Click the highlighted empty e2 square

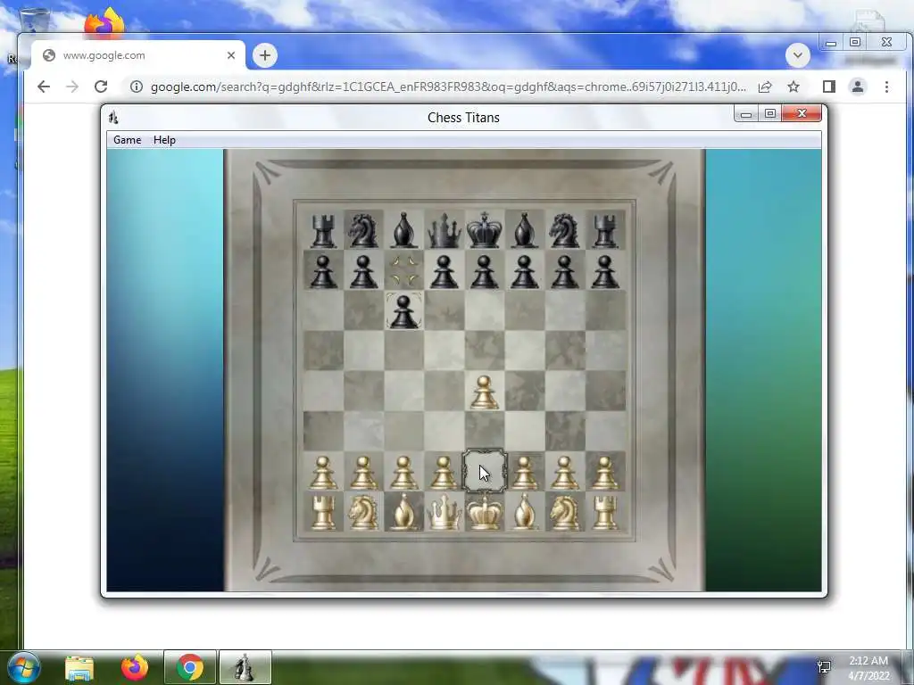click(x=485, y=471)
